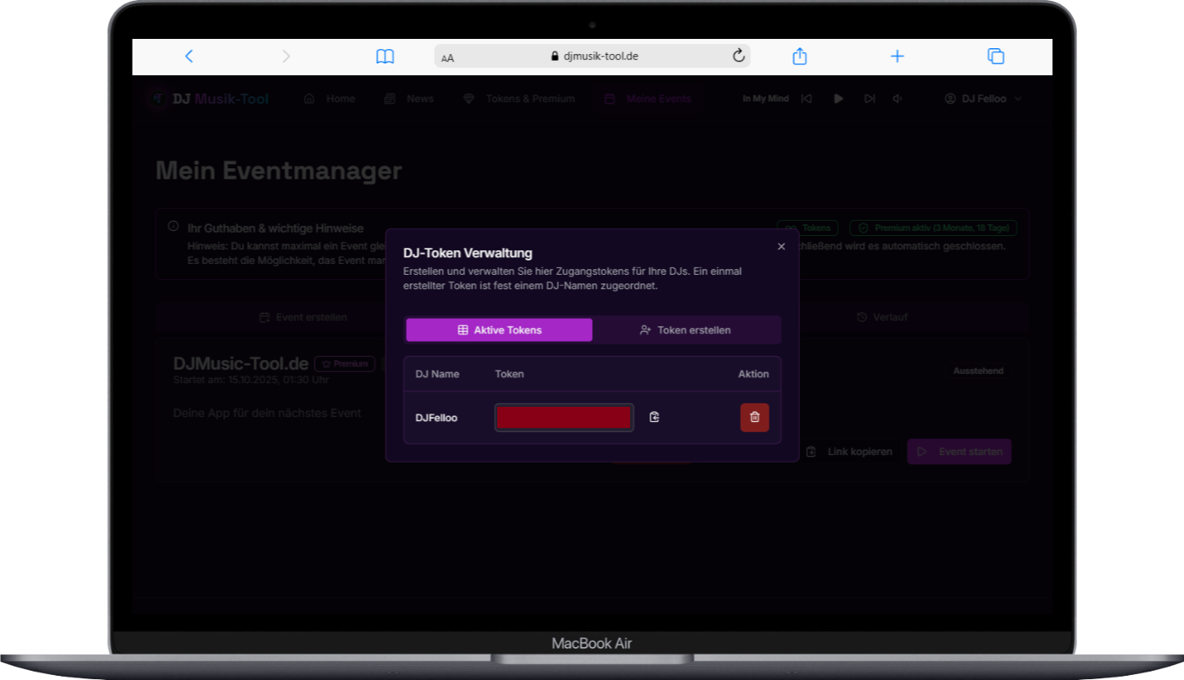Switch to the Token erstellen tab
The image size is (1184, 680).
[x=687, y=330]
